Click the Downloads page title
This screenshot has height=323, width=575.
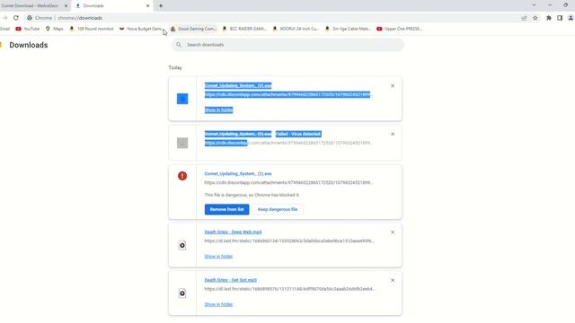pyautogui.click(x=29, y=45)
